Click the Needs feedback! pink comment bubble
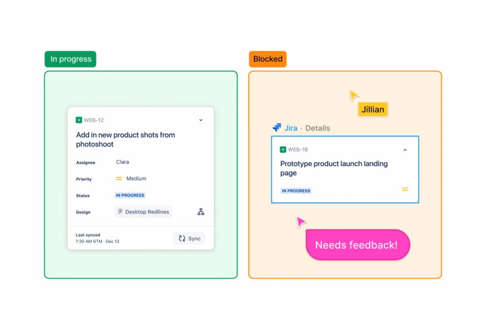Screen dimensions: 486x324 (x=357, y=245)
